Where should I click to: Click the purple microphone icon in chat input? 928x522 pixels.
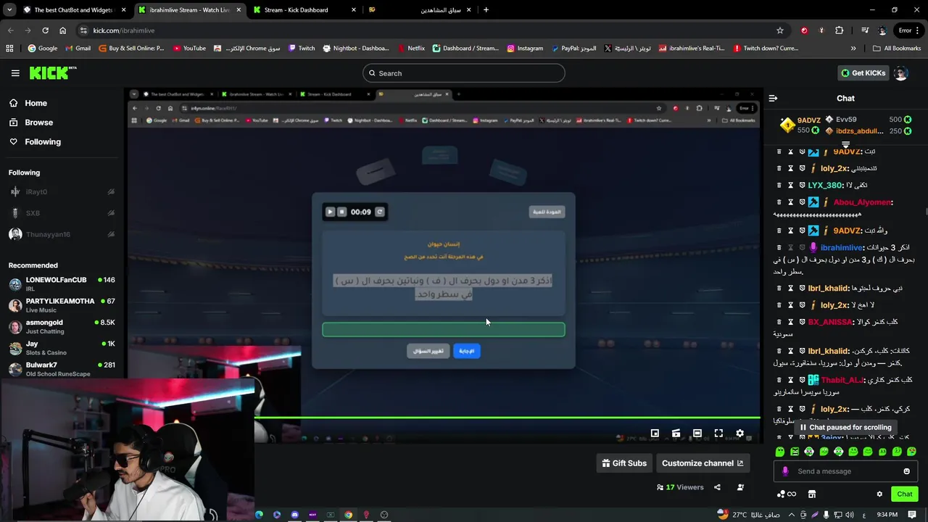coord(785,471)
